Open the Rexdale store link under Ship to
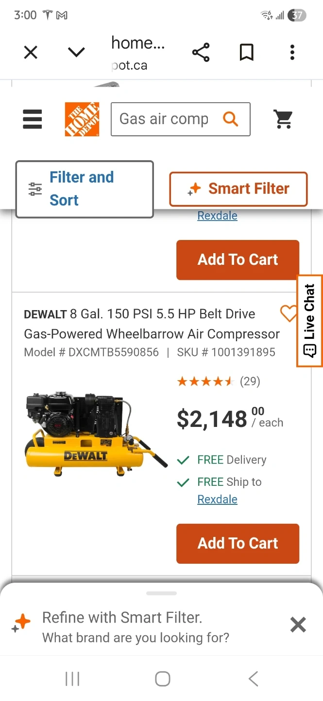323x701 pixels. pos(217,499)
